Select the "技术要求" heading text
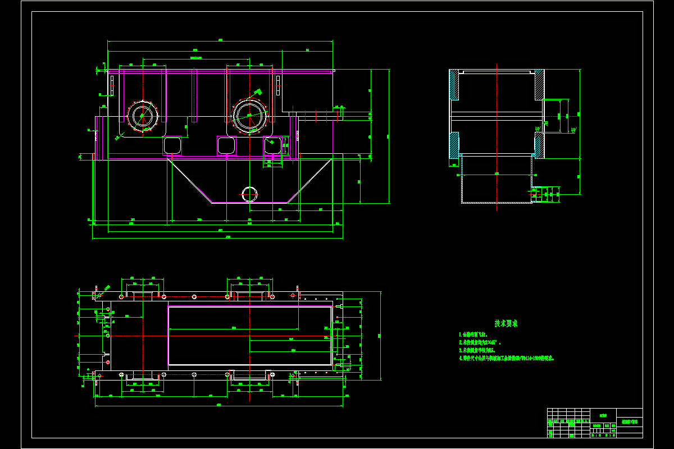Screen dimensions: 674x449 pos(506,324)
